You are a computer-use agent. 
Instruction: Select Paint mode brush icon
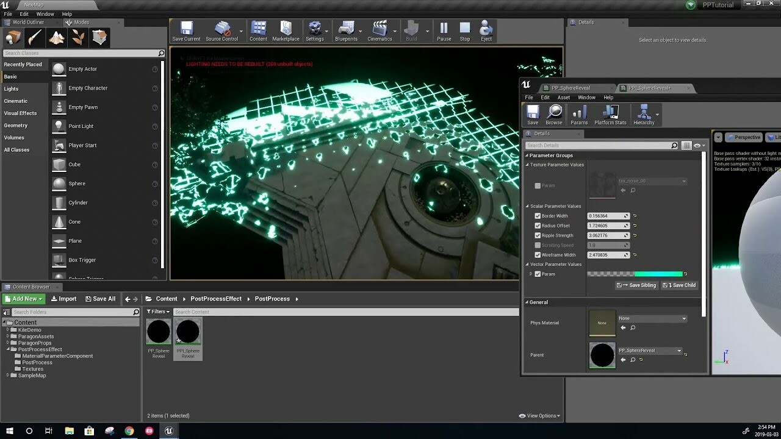pos(35,38)
